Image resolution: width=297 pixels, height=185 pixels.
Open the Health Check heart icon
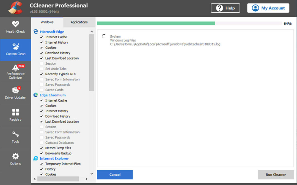pyautogui.click(x=15, y=24)
